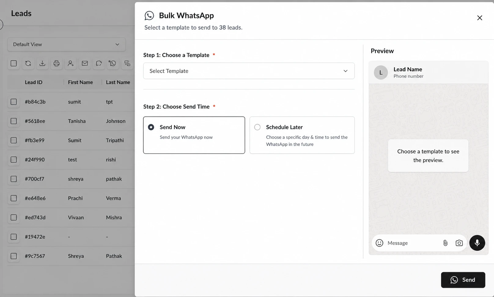
Task: Check the box for lead #fb3e99
Action: click(x=14, y=140)
